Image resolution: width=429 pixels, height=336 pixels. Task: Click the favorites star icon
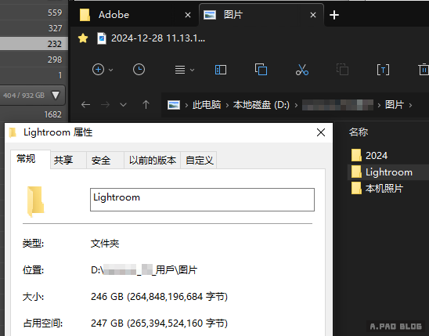83,38
